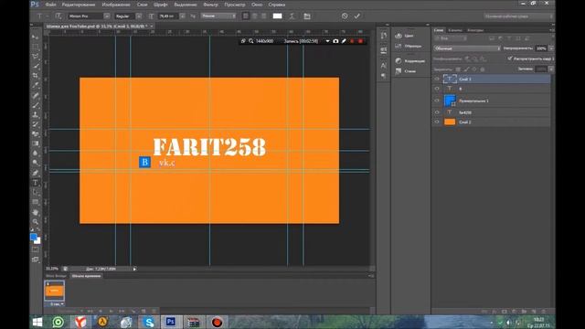The height and width of the screenshot is (329, 585).
Task: Select the Lasso tool
Action: (x=36, y=57)
